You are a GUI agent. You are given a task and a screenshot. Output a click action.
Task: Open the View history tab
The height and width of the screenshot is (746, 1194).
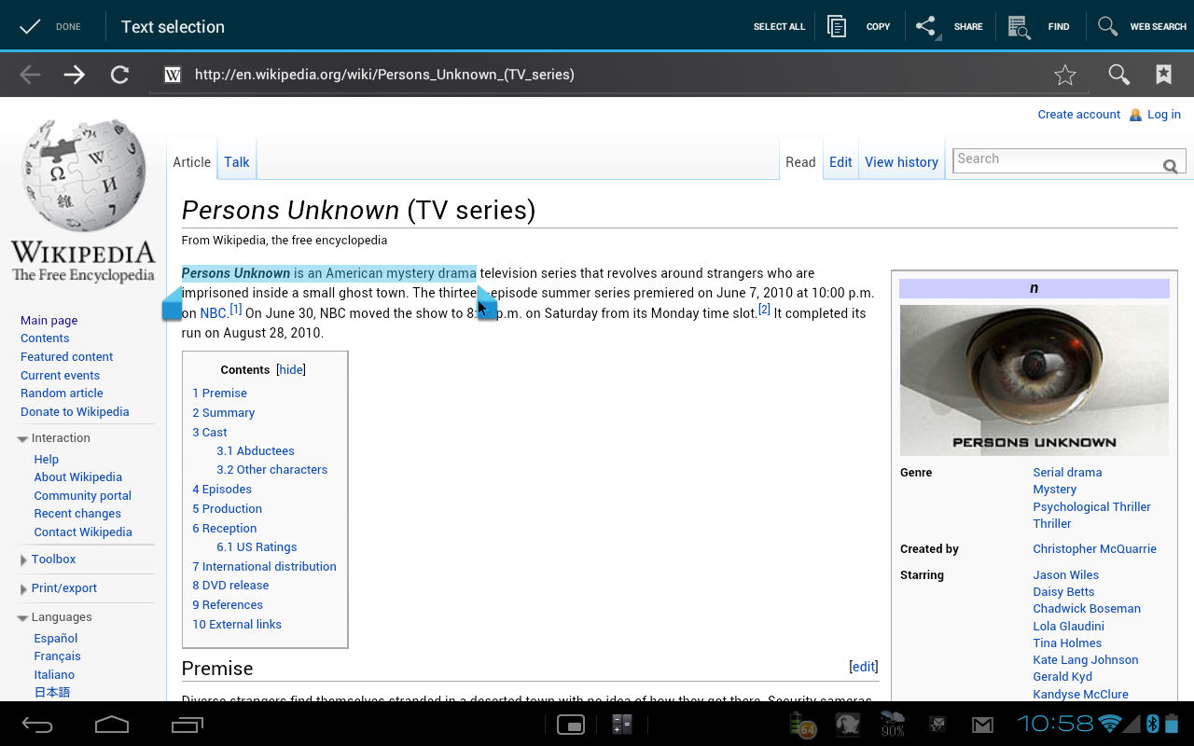tap(901, 162)
